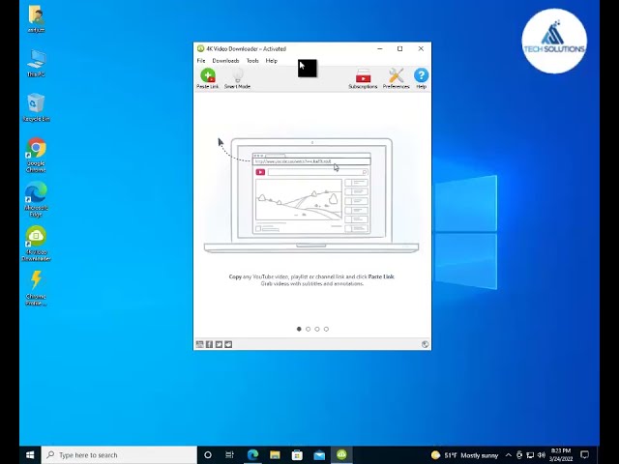Image resolution: width=619 pixels, height=464 pixels.
Task: Show hidden system tray icons
Action: (x=508, y=455)
